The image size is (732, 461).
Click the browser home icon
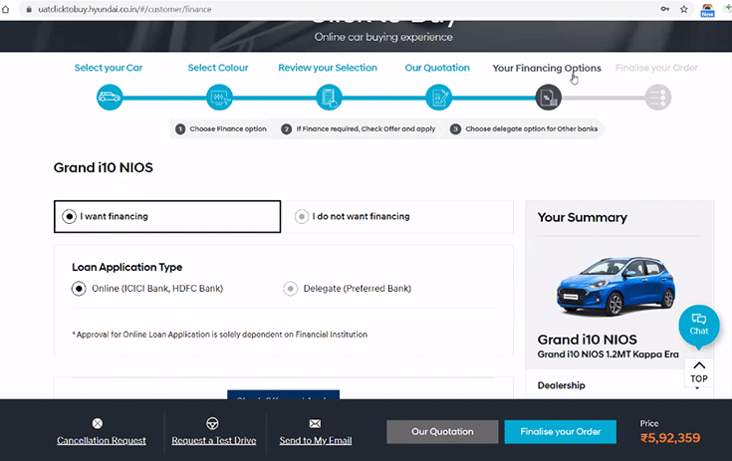[5, 9]
